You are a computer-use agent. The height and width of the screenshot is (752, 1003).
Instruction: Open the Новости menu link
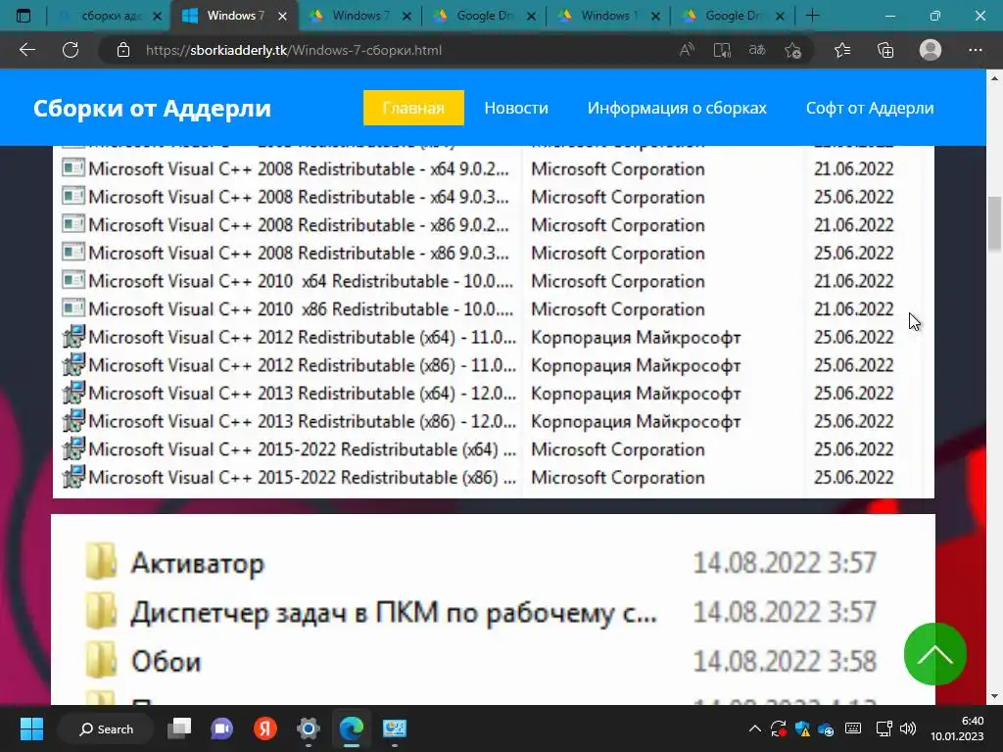(x=516, y=108)
